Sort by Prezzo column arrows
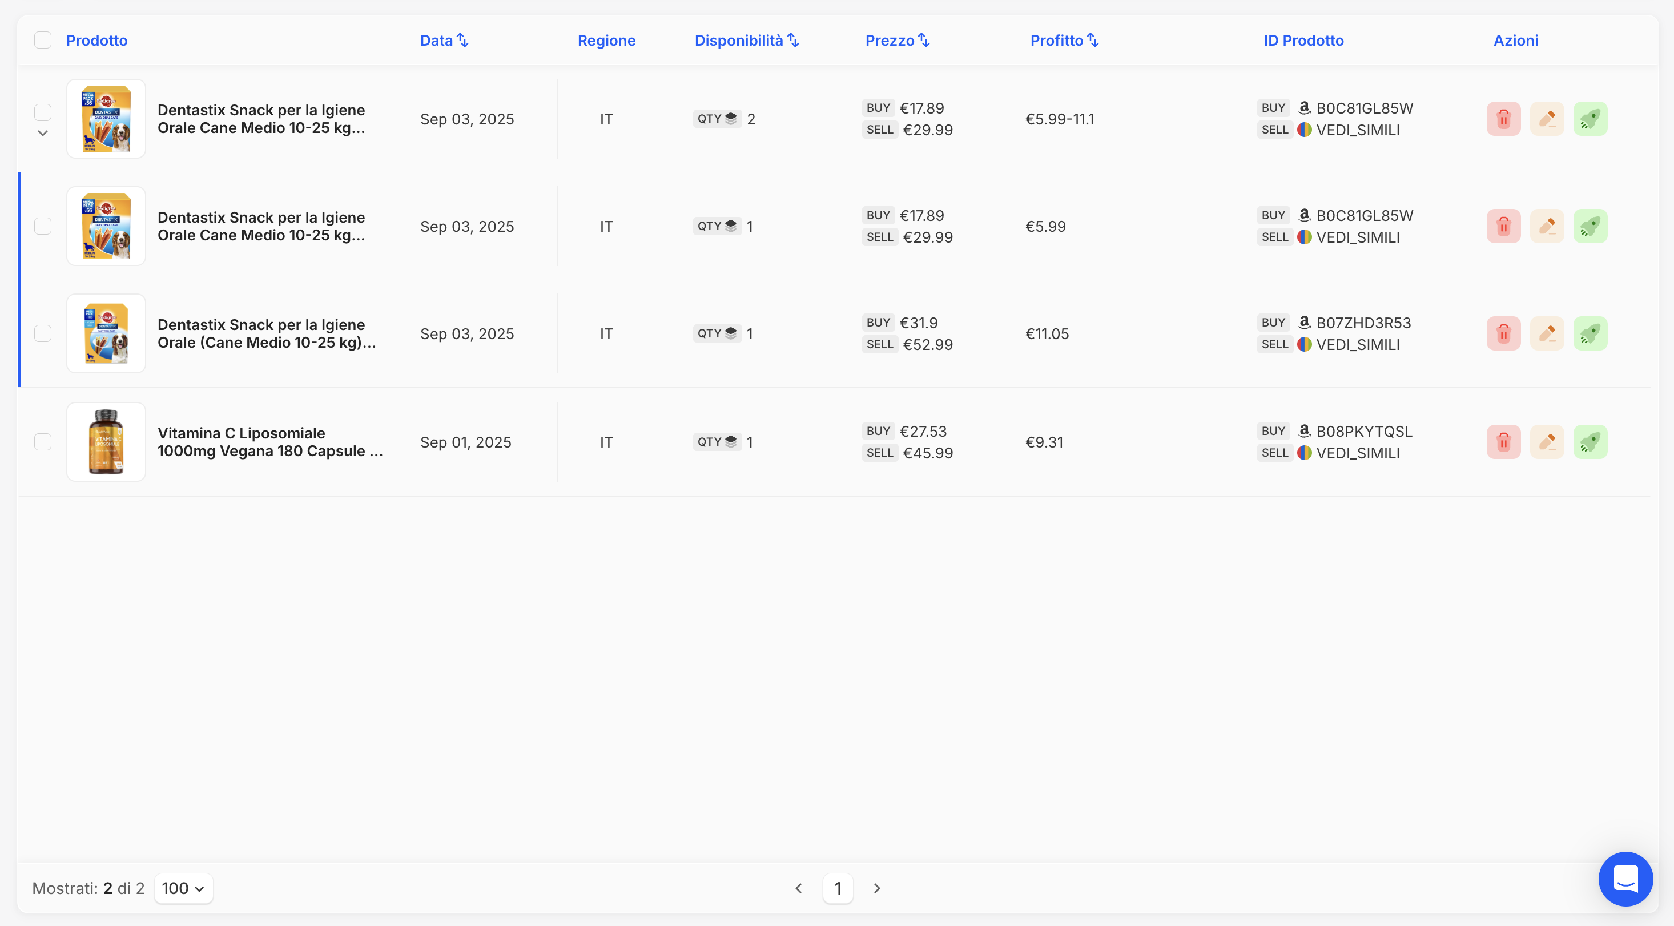The width and height of the screenshot is (1674, 926). (x=923, y=41)
